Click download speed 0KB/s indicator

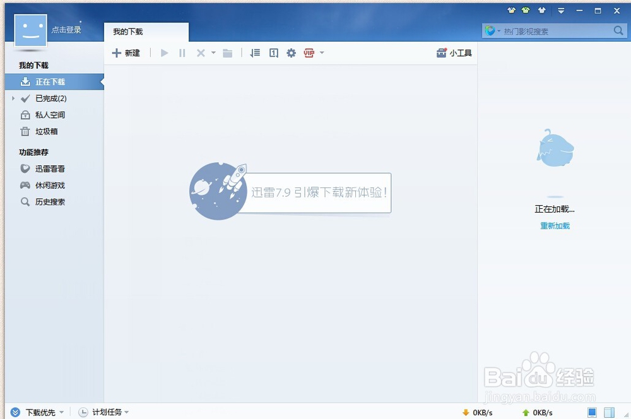point(477,413)
